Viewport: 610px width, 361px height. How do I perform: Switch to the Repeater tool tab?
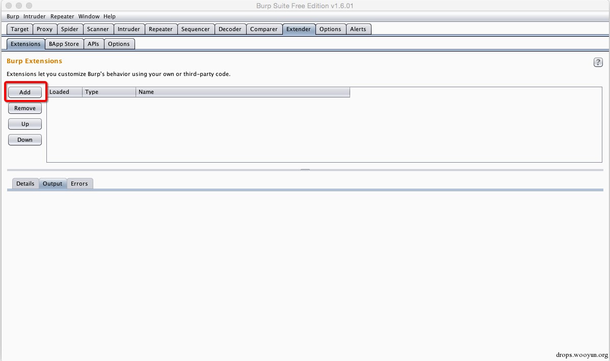pos(161,29)
